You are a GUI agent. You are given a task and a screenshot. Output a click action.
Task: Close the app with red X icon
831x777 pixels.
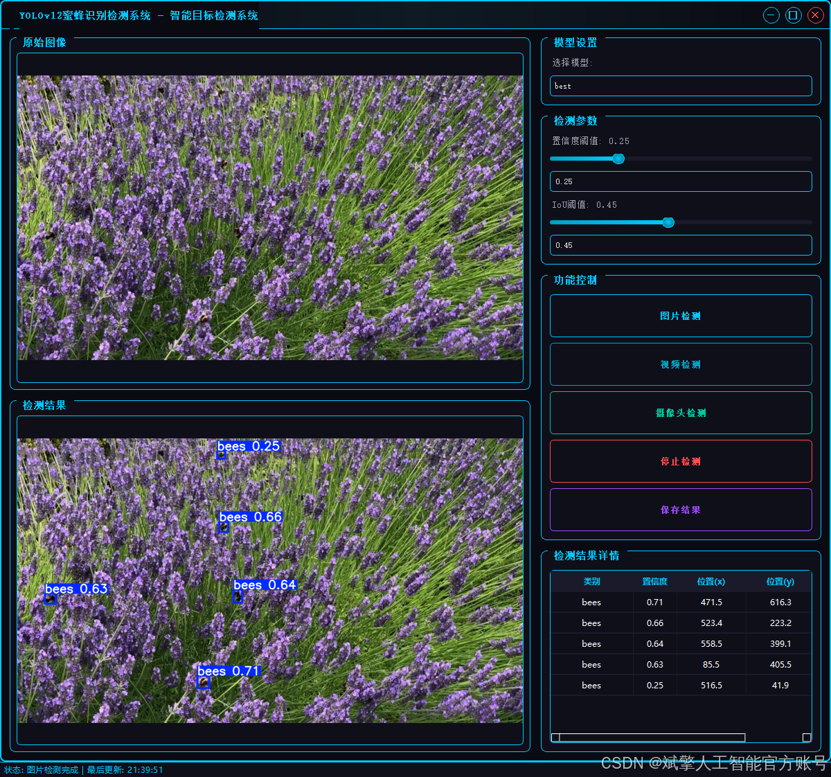(816, 15)
